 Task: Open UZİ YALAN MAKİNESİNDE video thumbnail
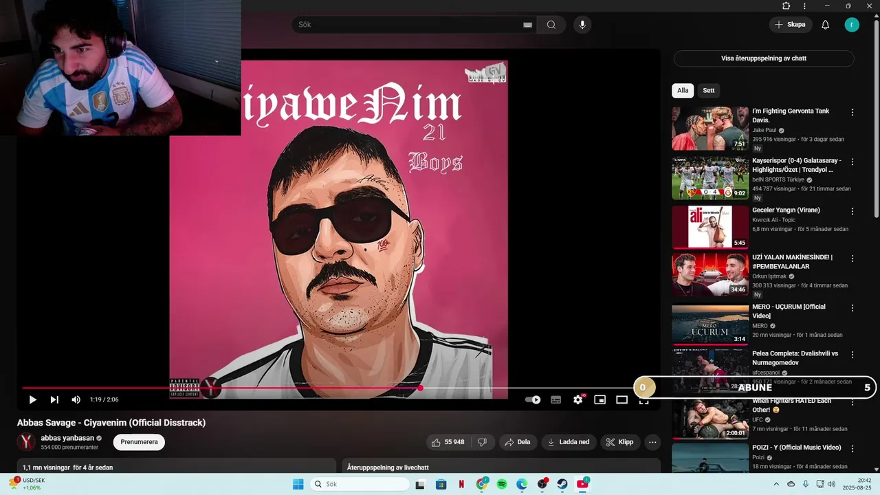click(x=710, y=274)
